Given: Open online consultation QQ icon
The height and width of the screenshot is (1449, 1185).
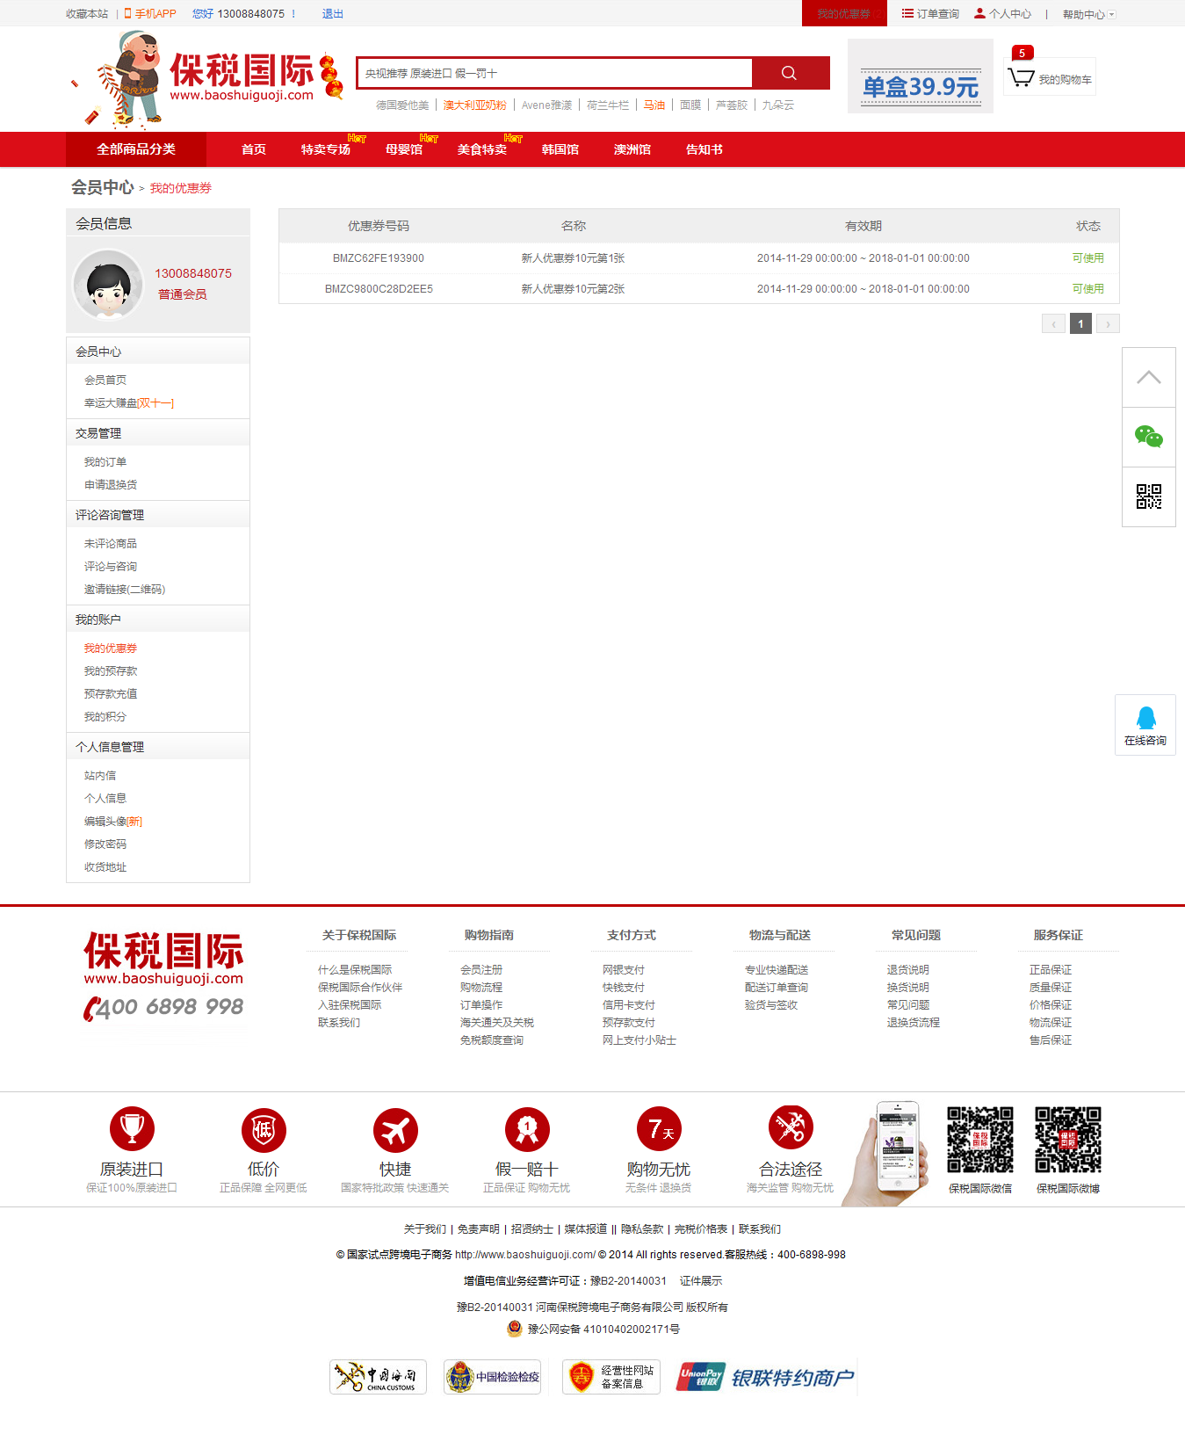Looking at the screenshot, I should (x=1145, y=725).
